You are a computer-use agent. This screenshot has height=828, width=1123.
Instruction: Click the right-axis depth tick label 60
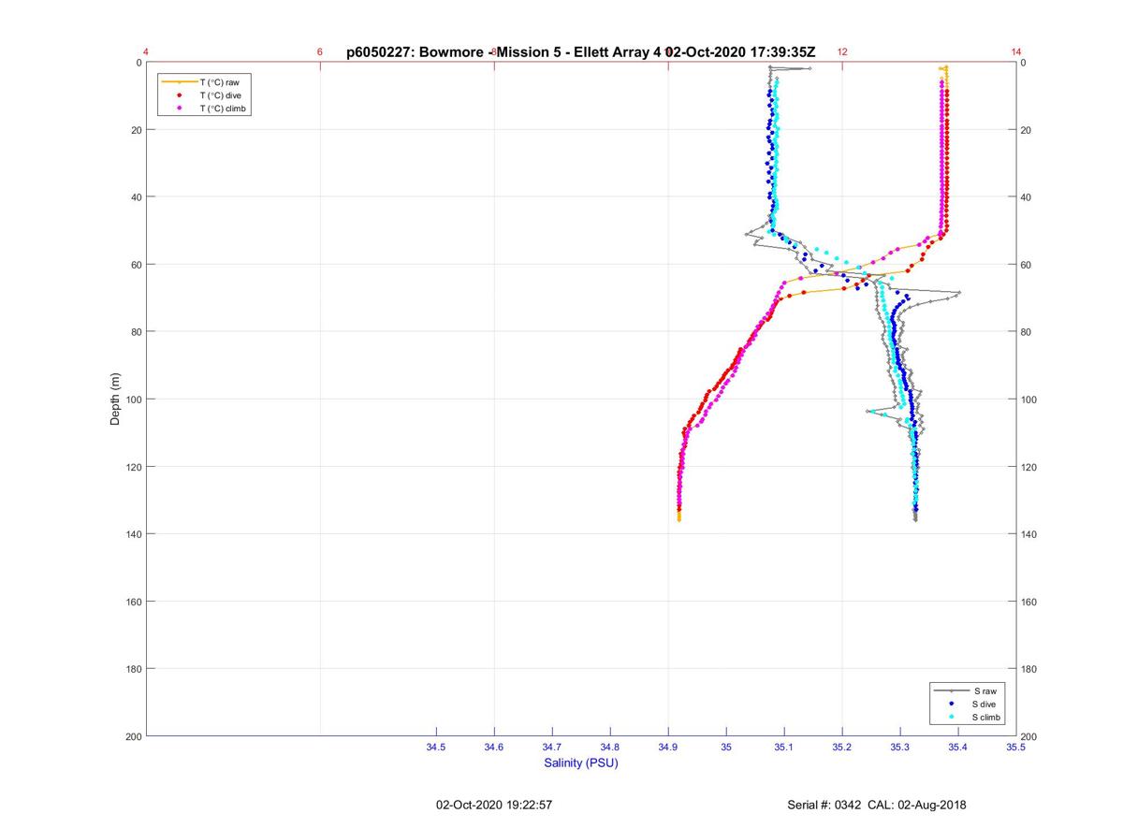tap(1028, 265)
